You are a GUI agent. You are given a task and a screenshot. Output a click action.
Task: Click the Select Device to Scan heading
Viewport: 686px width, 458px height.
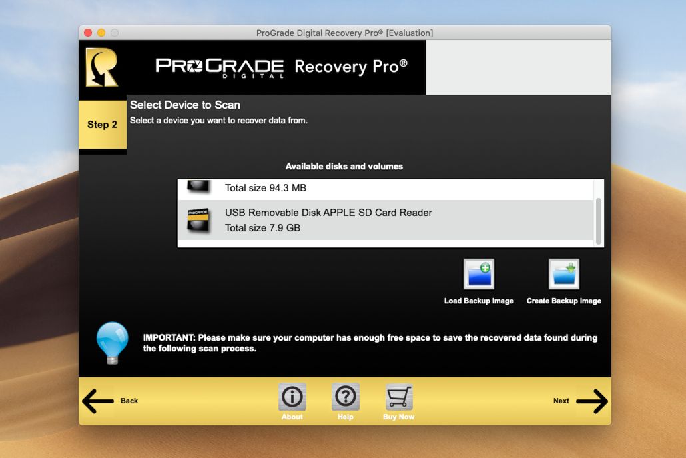pos(185,105)
